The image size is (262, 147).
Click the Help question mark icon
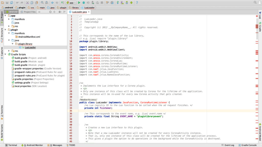[x=137, y=3]
